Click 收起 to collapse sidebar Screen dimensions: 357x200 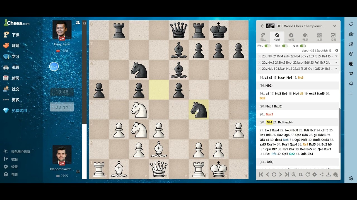point(11,159)
